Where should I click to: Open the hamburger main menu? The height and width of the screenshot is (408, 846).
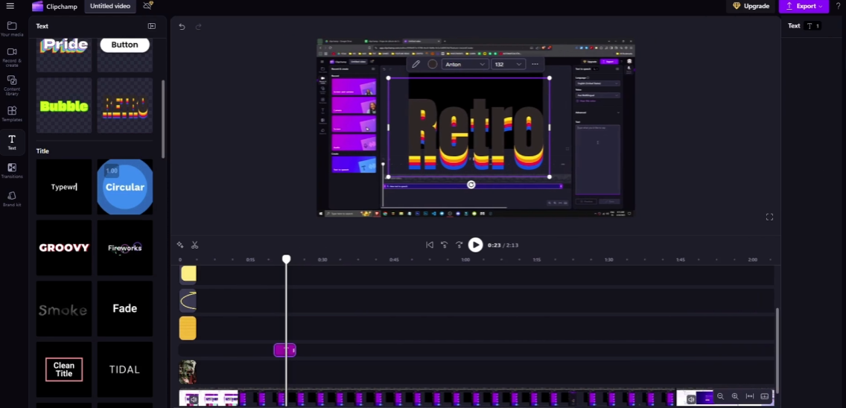pyautogui.click(x=10, y=6)
